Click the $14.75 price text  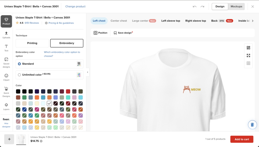pyautogui.click(x=35, y=141)
